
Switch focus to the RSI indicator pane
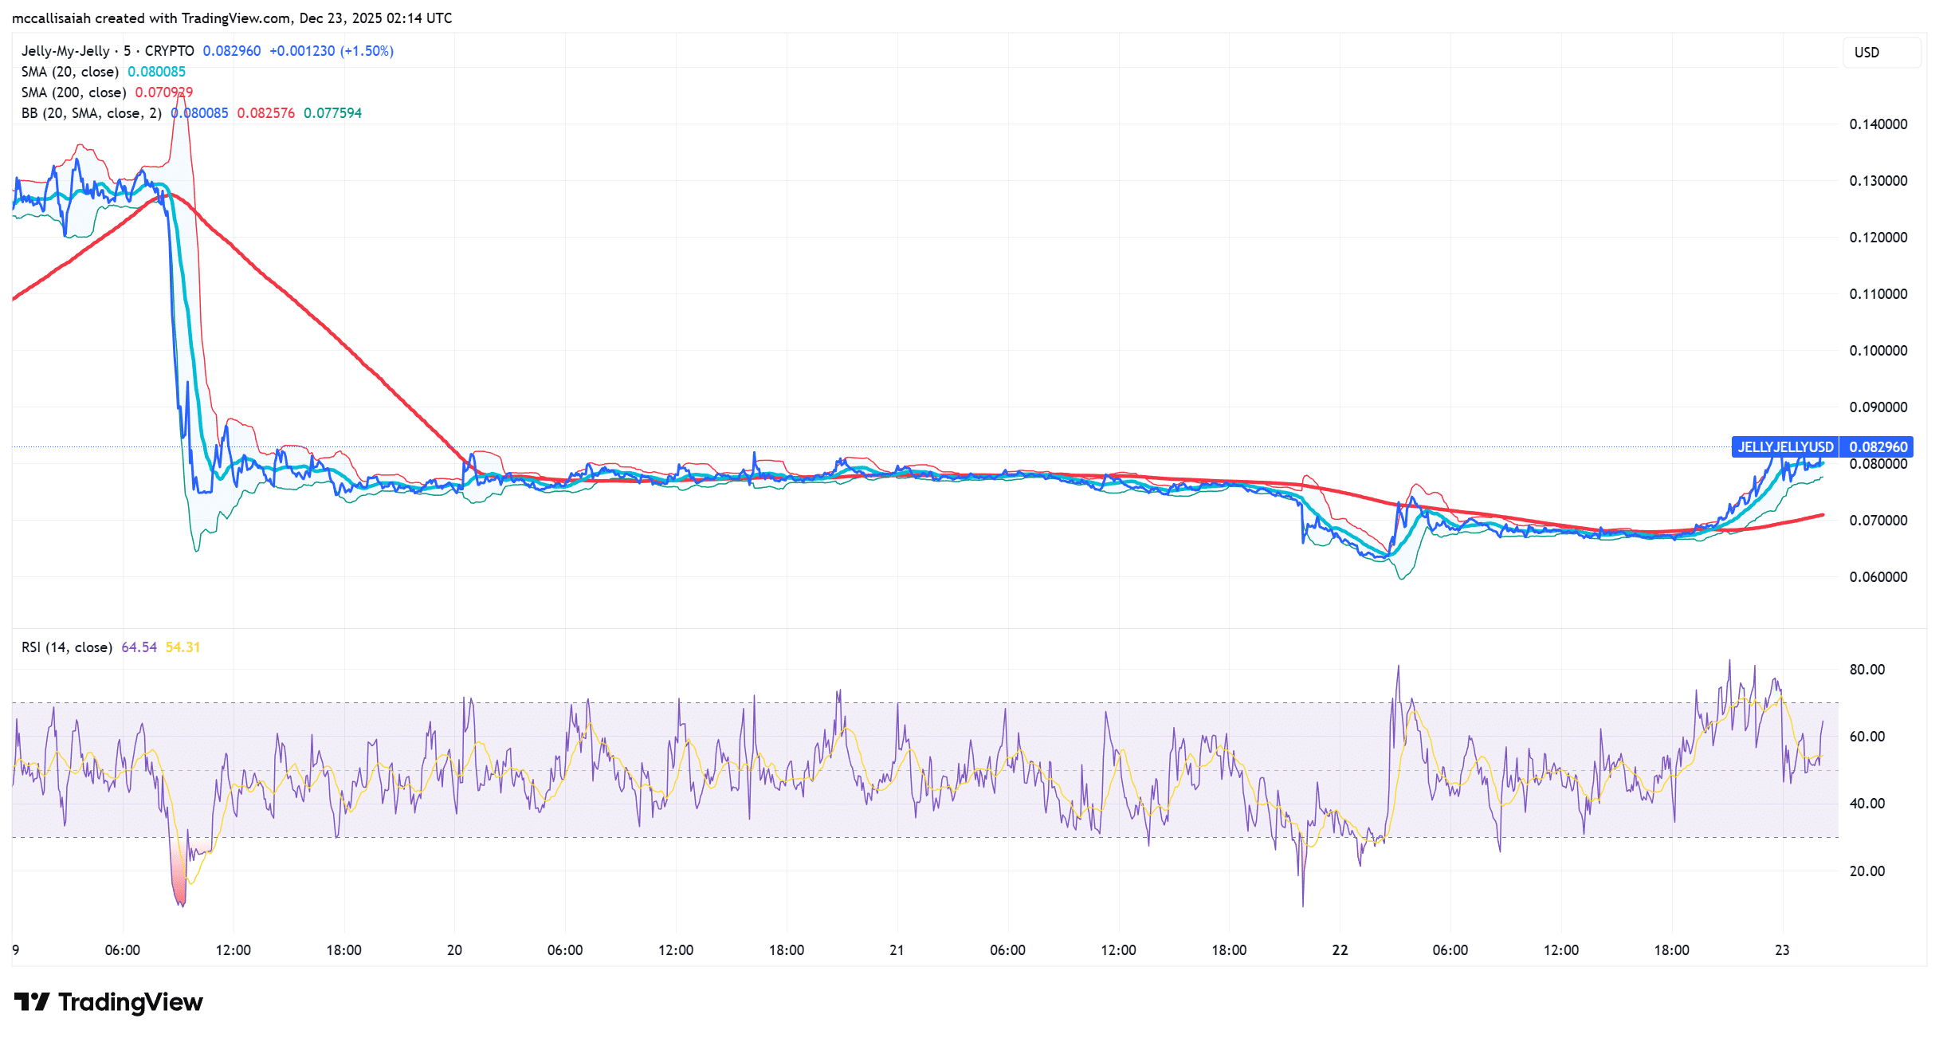click(x=956, y=797)
